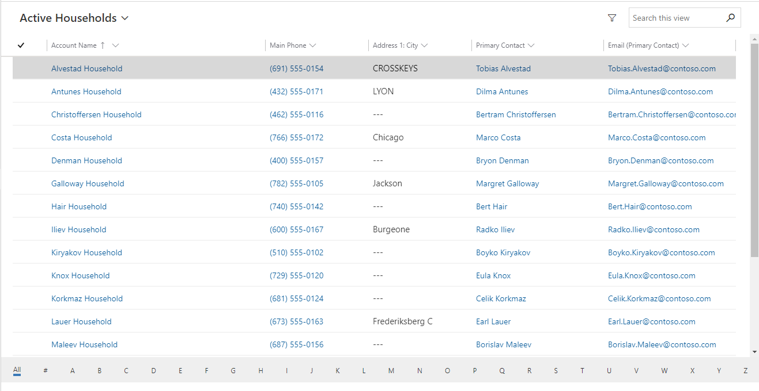The height and width of the screenshot is (391, 759).
Task: Select the city cell LYON
Action: pos(383,91)
